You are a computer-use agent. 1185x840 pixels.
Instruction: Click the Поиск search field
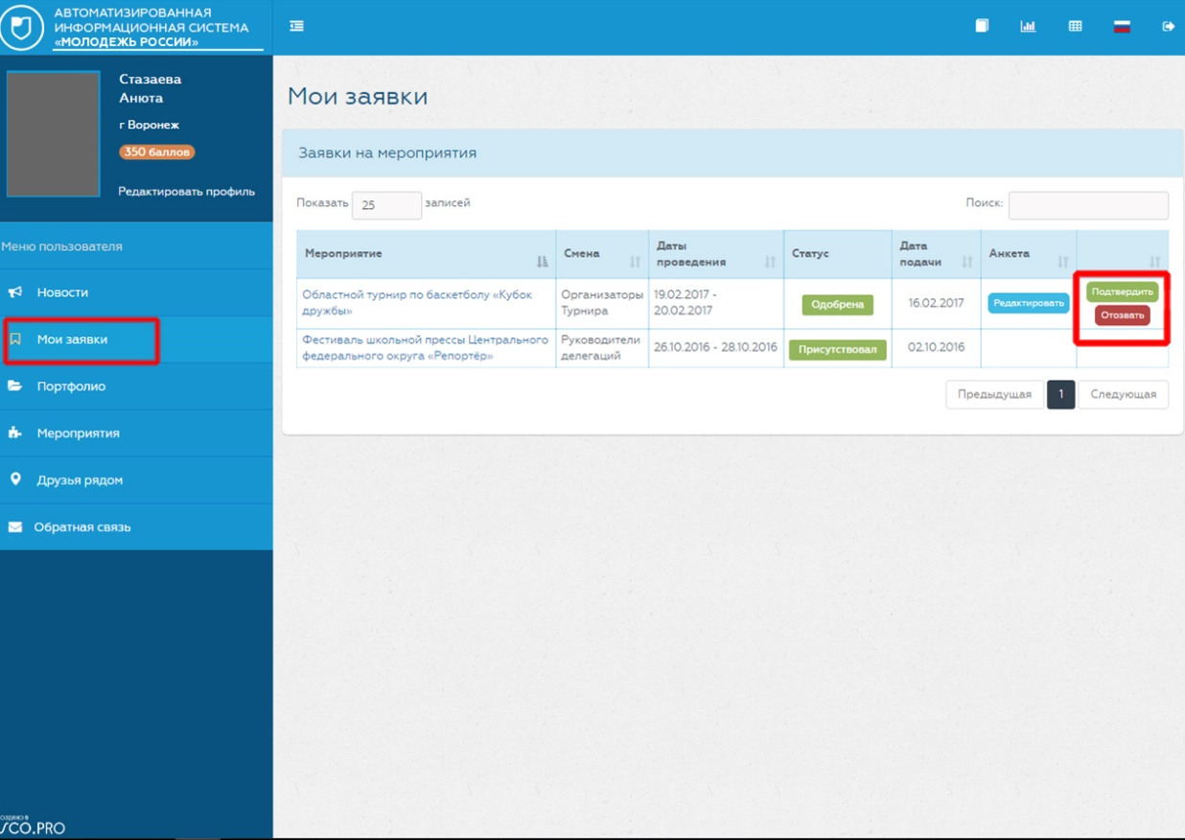tap(1087, 205)
